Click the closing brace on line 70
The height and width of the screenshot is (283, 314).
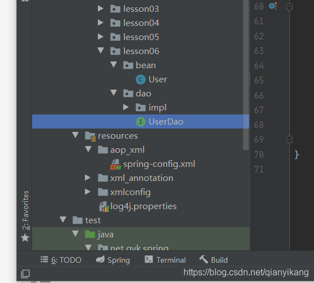click(297, 154)
